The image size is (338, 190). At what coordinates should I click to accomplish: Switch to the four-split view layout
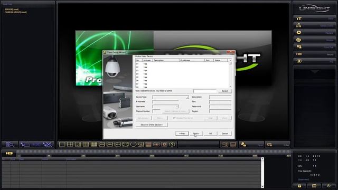[x=70, y=144]
